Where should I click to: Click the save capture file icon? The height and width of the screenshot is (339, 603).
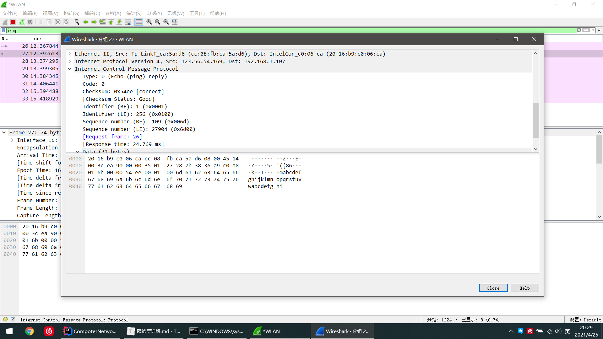[49, 22]
